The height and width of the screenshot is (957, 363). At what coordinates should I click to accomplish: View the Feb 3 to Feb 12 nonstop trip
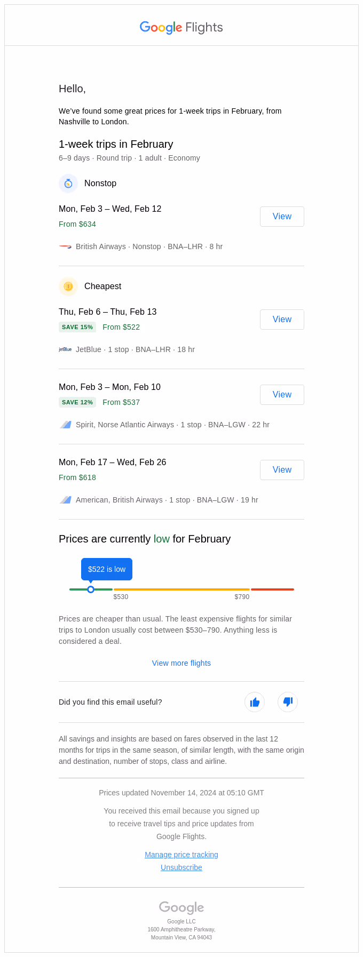(x=282, y=216)
